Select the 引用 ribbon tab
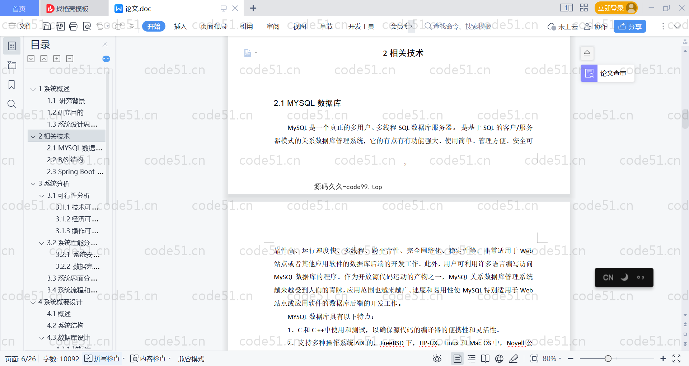 [x=246, y=26]
